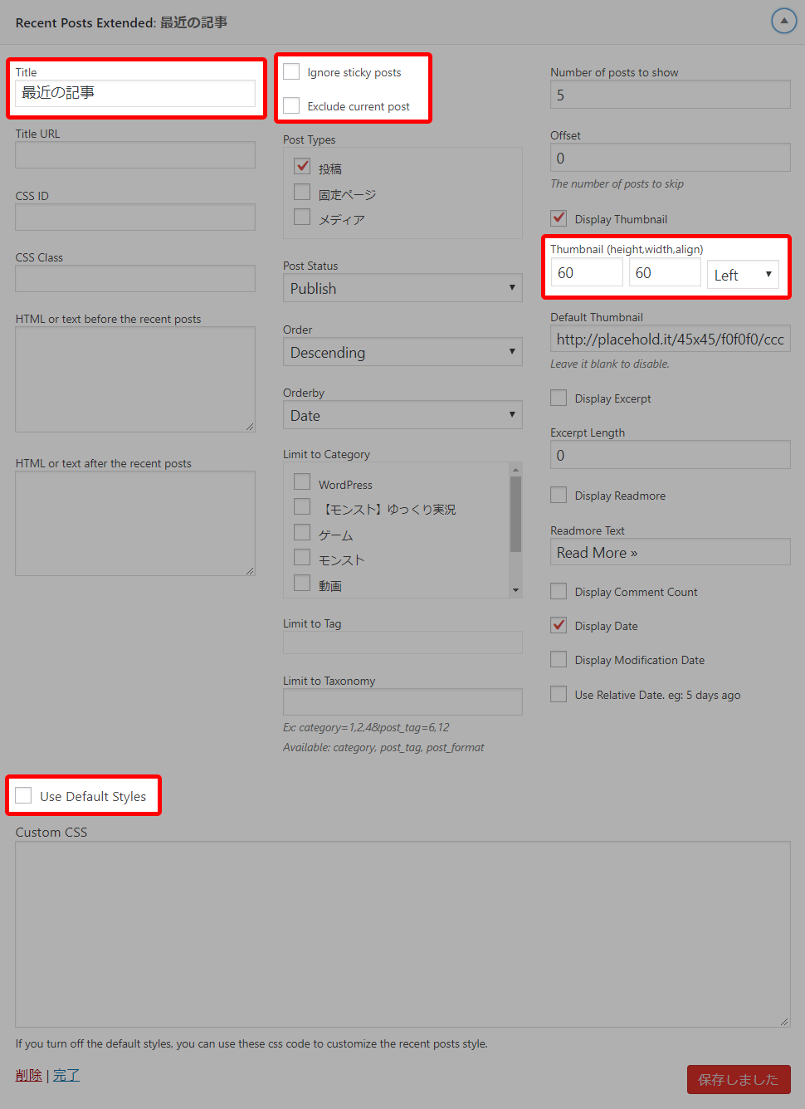Uncheck the Display Thumbnail checkbox
This screenshot has width=805, height=1109.
[x=559, y=217]
